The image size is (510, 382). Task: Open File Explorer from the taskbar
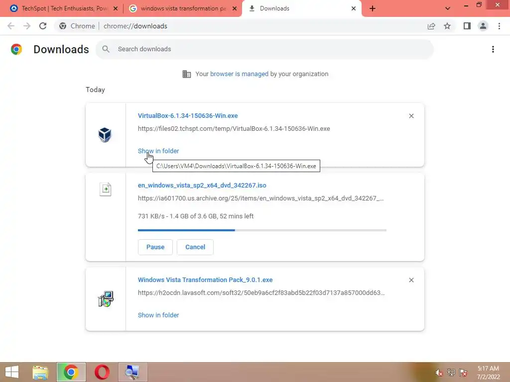[40, 372]
